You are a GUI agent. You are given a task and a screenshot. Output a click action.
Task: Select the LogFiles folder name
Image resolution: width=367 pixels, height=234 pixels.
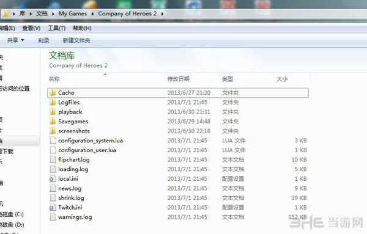[x=69, y=103]
